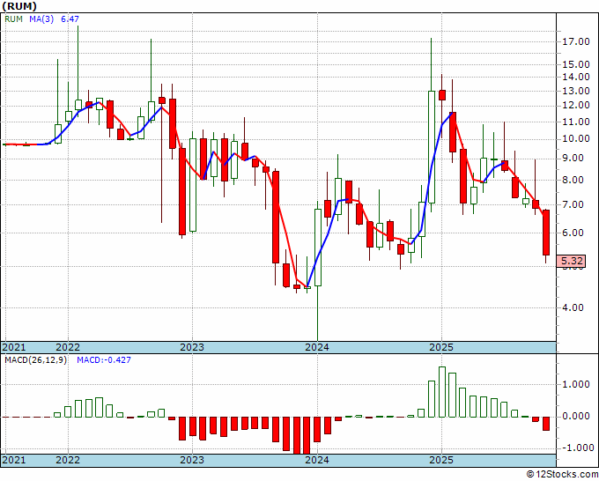Select the RUM legend label
This screenshot has height=481, width=599.
point(14,18)
